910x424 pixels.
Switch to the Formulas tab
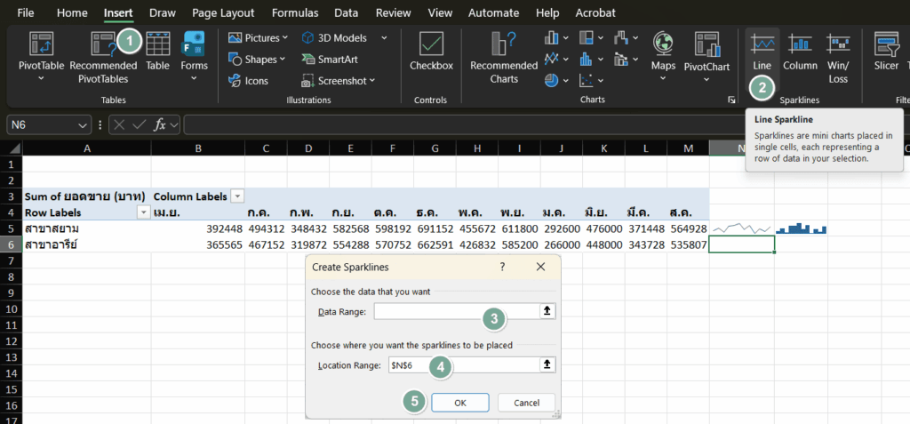pos(295,12)
